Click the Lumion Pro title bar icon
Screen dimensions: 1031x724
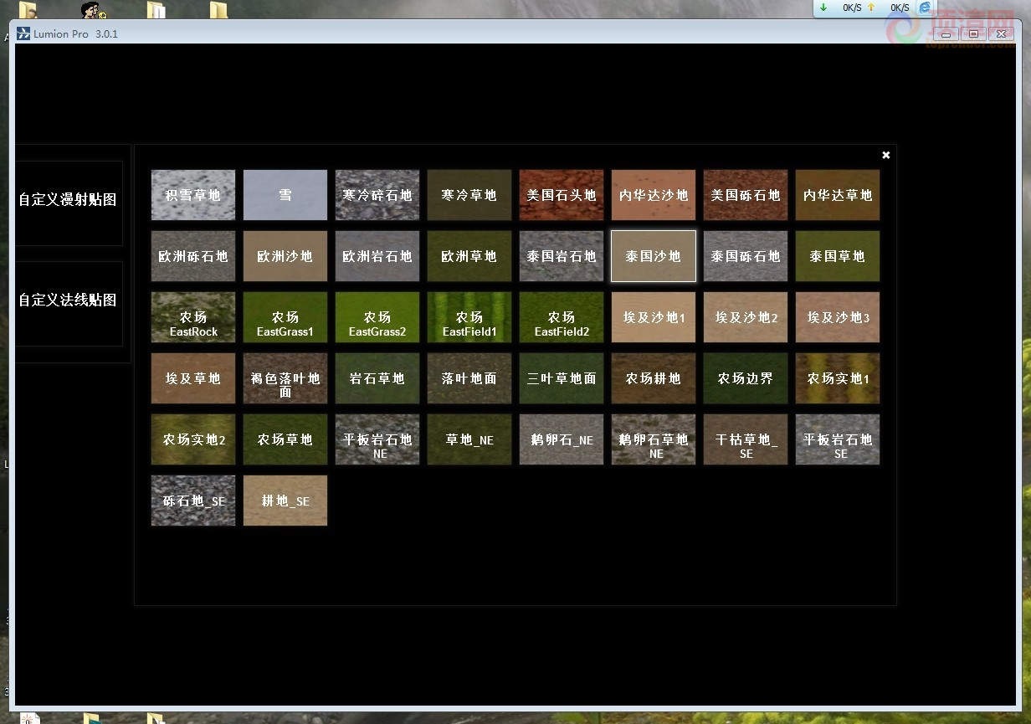pos(23,33)
